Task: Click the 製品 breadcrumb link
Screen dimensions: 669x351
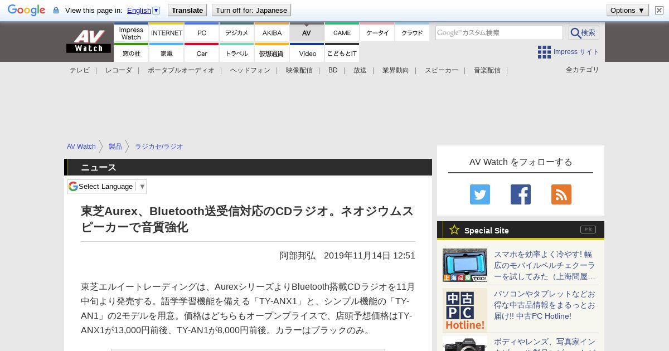Action: 115,147
